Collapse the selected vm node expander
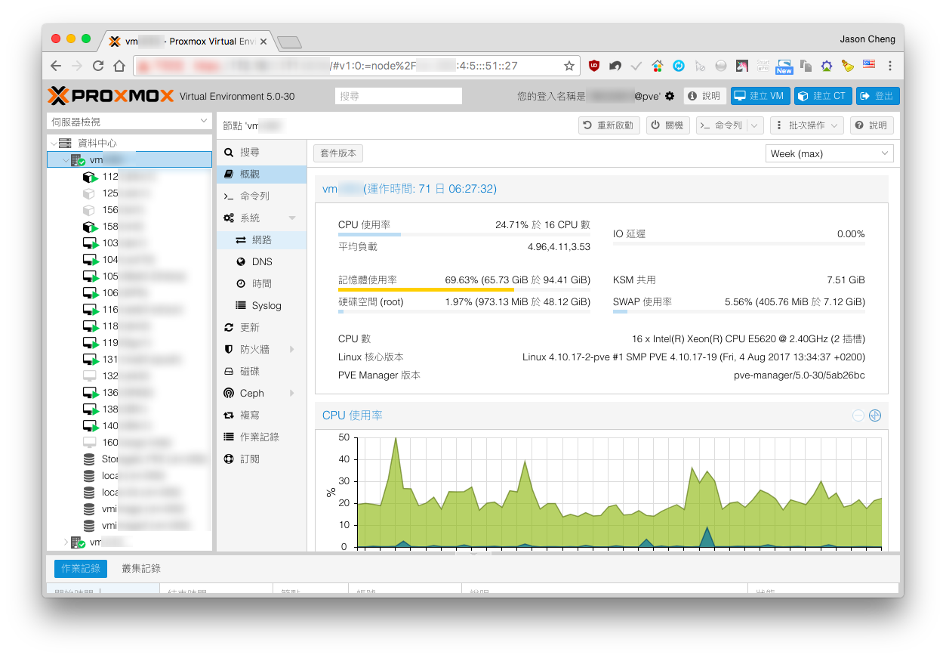The image size is (946, 658). click(x=64, y=160)
